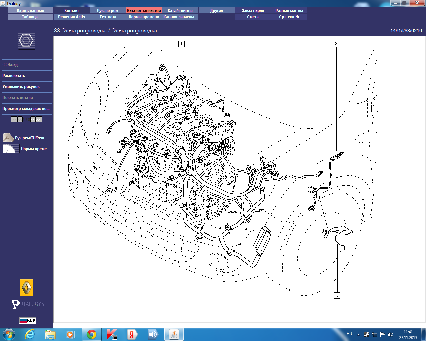Switch to the Смета tab
This screenshot has height=341, width=426.
pyautogui.click(x=253, y=17)
